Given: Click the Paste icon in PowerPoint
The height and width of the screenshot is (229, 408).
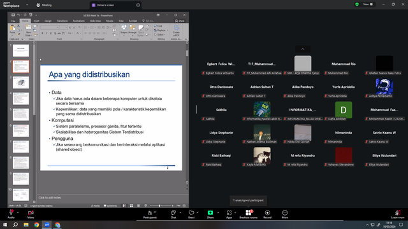Looking at the screenshot, I should click(x=12, y=28).
